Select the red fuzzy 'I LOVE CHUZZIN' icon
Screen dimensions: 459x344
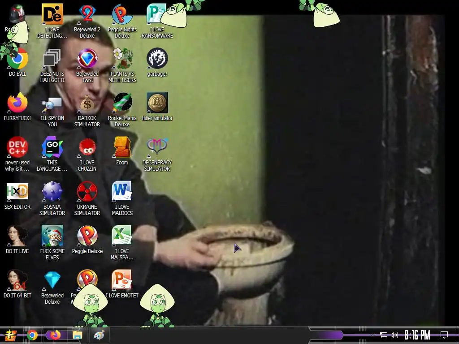point(87,147)
